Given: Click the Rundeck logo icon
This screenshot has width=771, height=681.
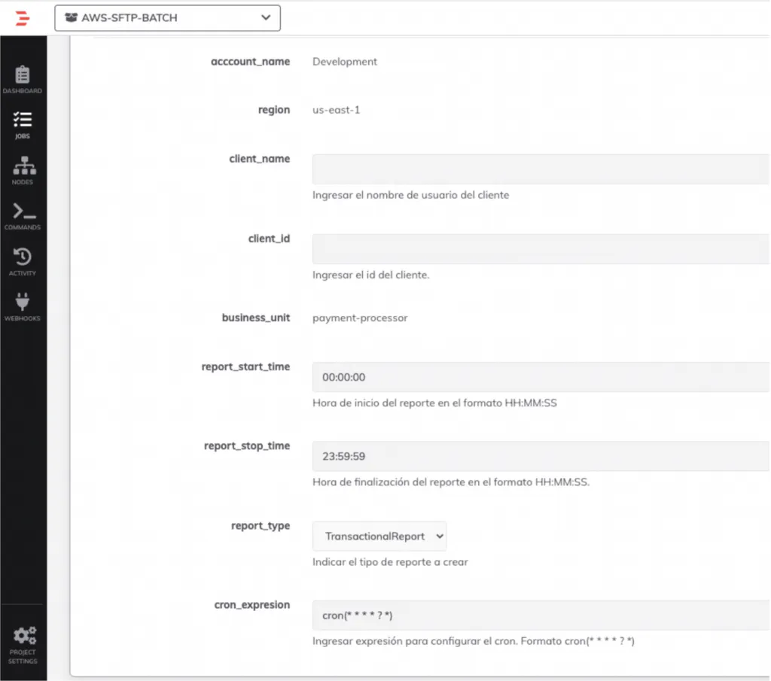Looking at the screenshot, I should click(x=23, y=18).
